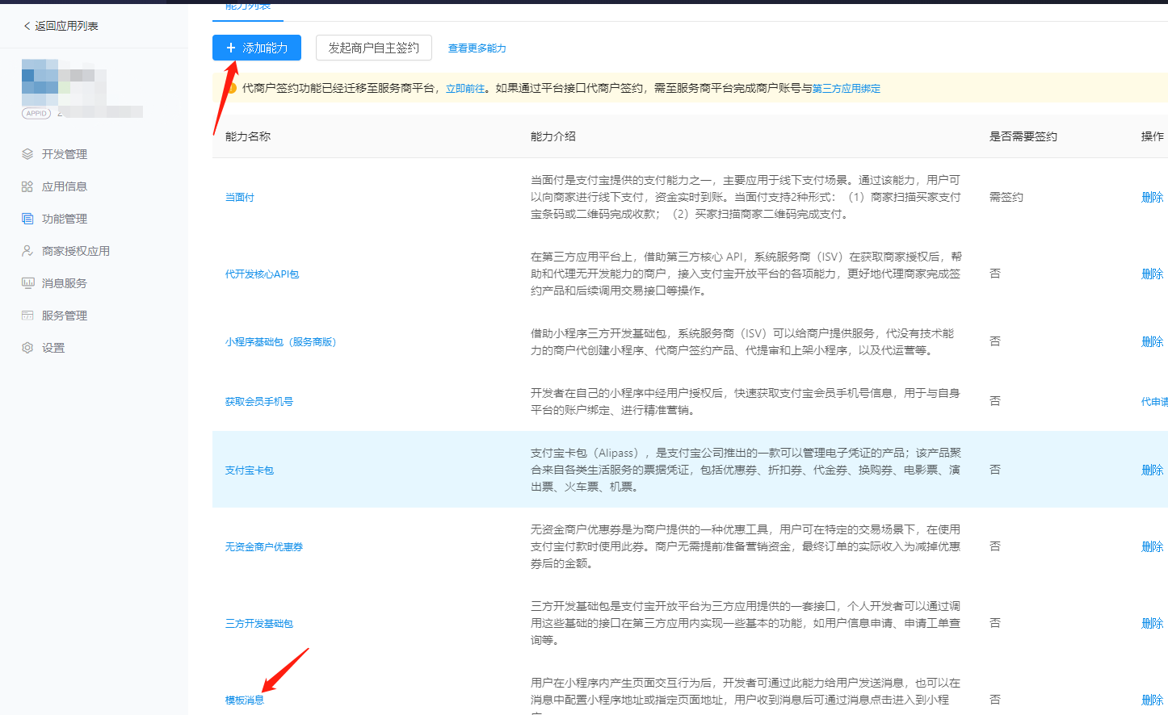Viewport: 1168px width, 715px height.
Task: Click the 能力介绍 column header
Action: 553,136
